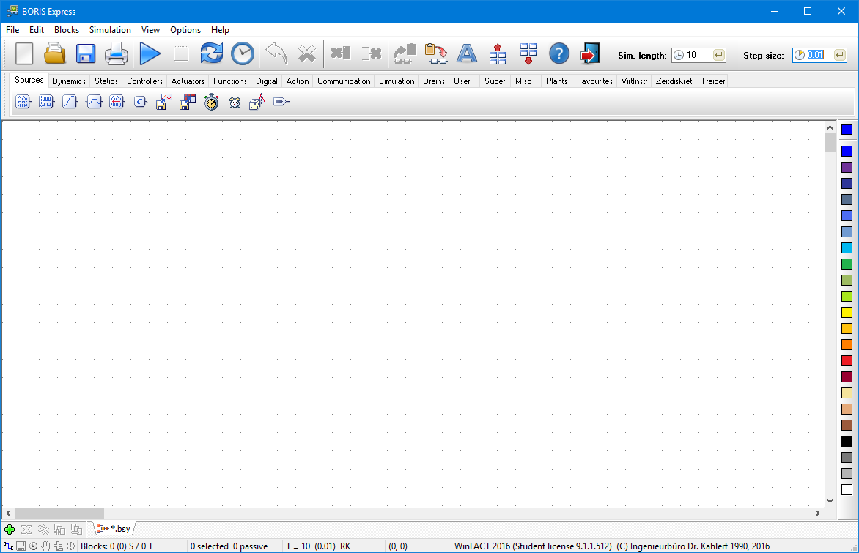Click the blue step line status bar icon

click(x=8, y=546)
